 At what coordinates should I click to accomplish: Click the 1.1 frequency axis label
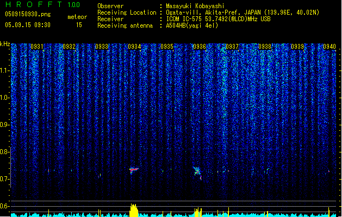click(5, 71)
